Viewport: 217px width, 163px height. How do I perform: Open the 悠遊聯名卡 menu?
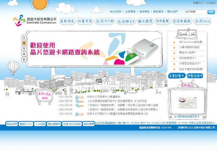(x=126, y=21)
